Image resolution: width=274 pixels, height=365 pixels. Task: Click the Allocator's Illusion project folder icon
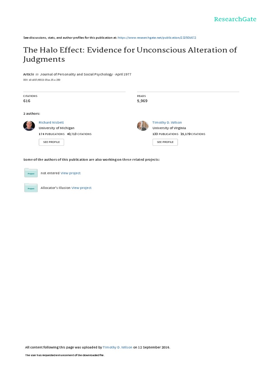coord(31,187)
